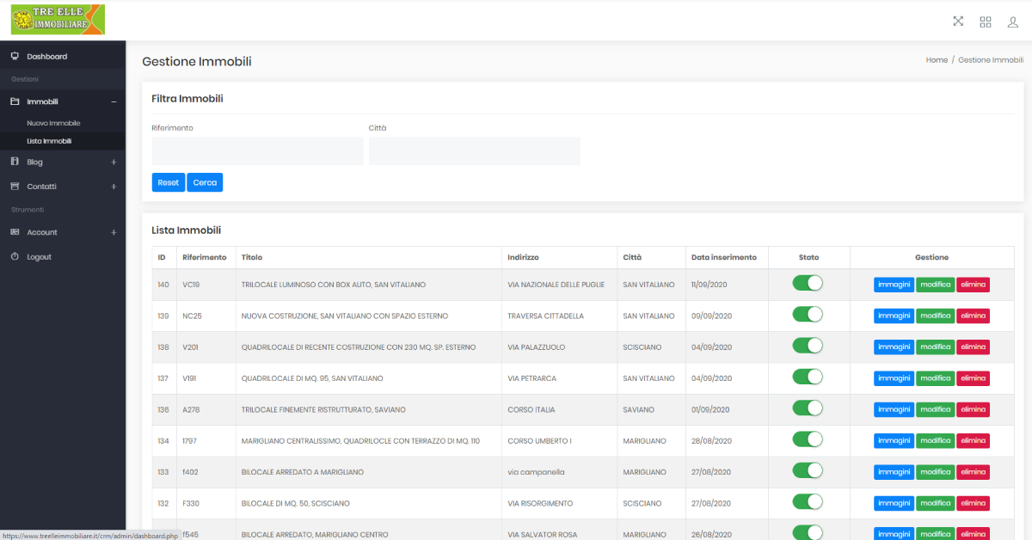
Task: Click elimina for the V201 property
Action: pyautogui.click(x=973, y=347)
